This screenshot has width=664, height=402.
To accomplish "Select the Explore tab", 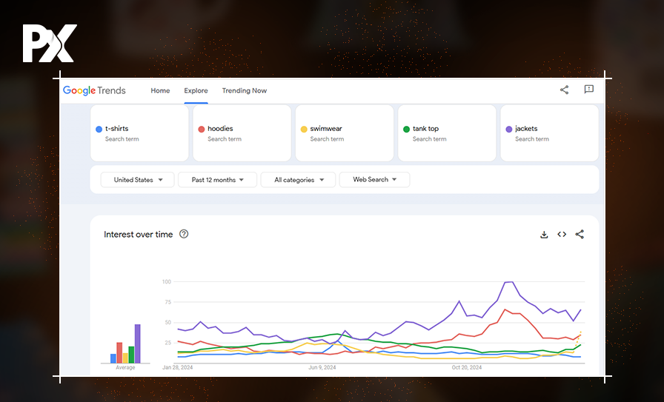I will point(196,90).
